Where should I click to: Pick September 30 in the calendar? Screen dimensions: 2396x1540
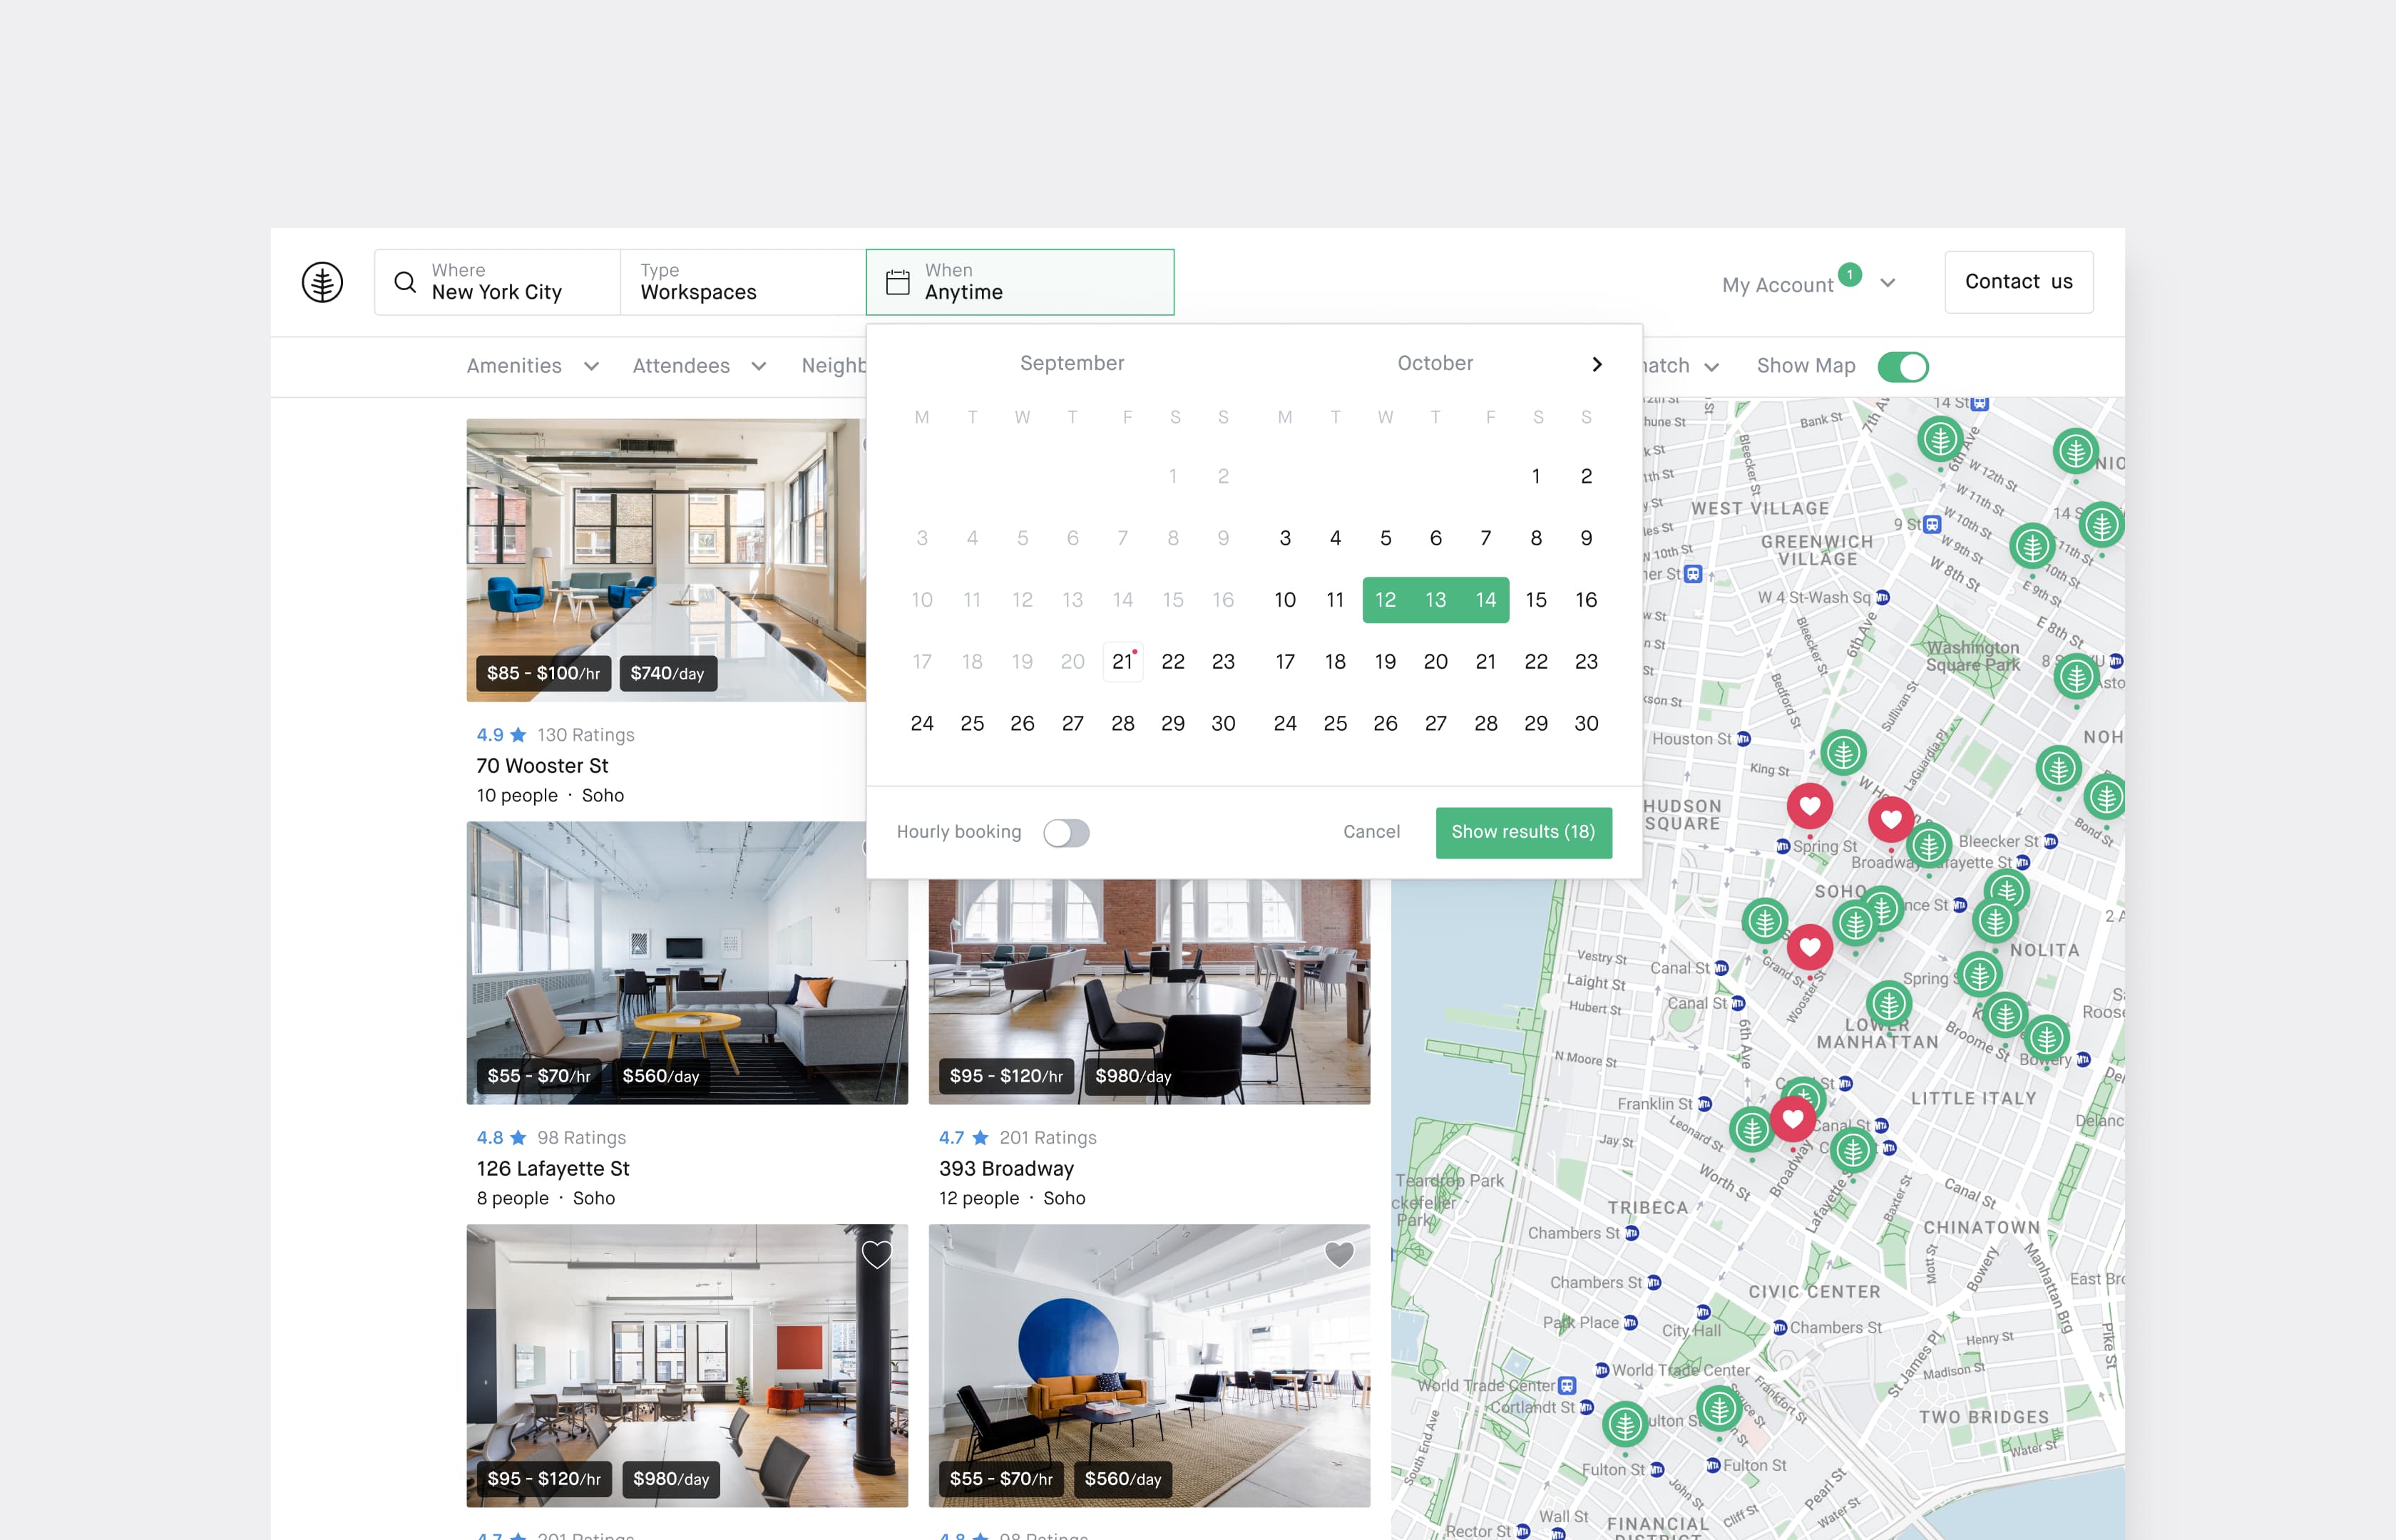point(1223,724)
